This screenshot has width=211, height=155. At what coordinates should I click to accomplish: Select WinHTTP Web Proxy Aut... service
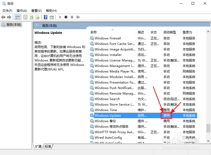tap(143, 132)
